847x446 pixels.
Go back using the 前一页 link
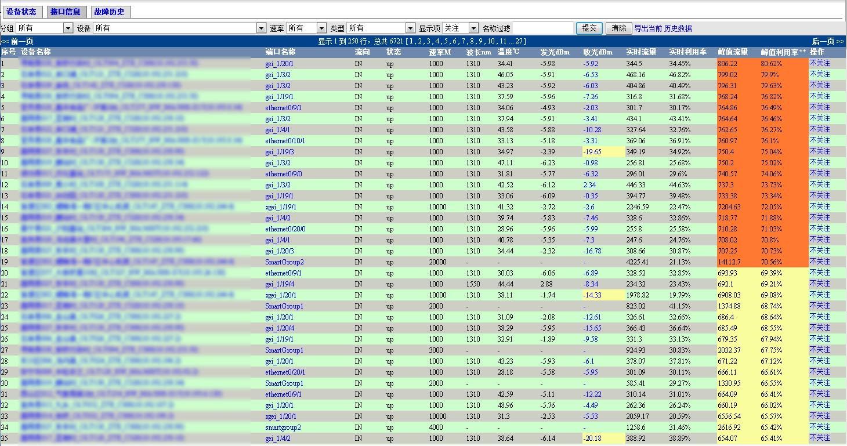[x=17, y=41]
